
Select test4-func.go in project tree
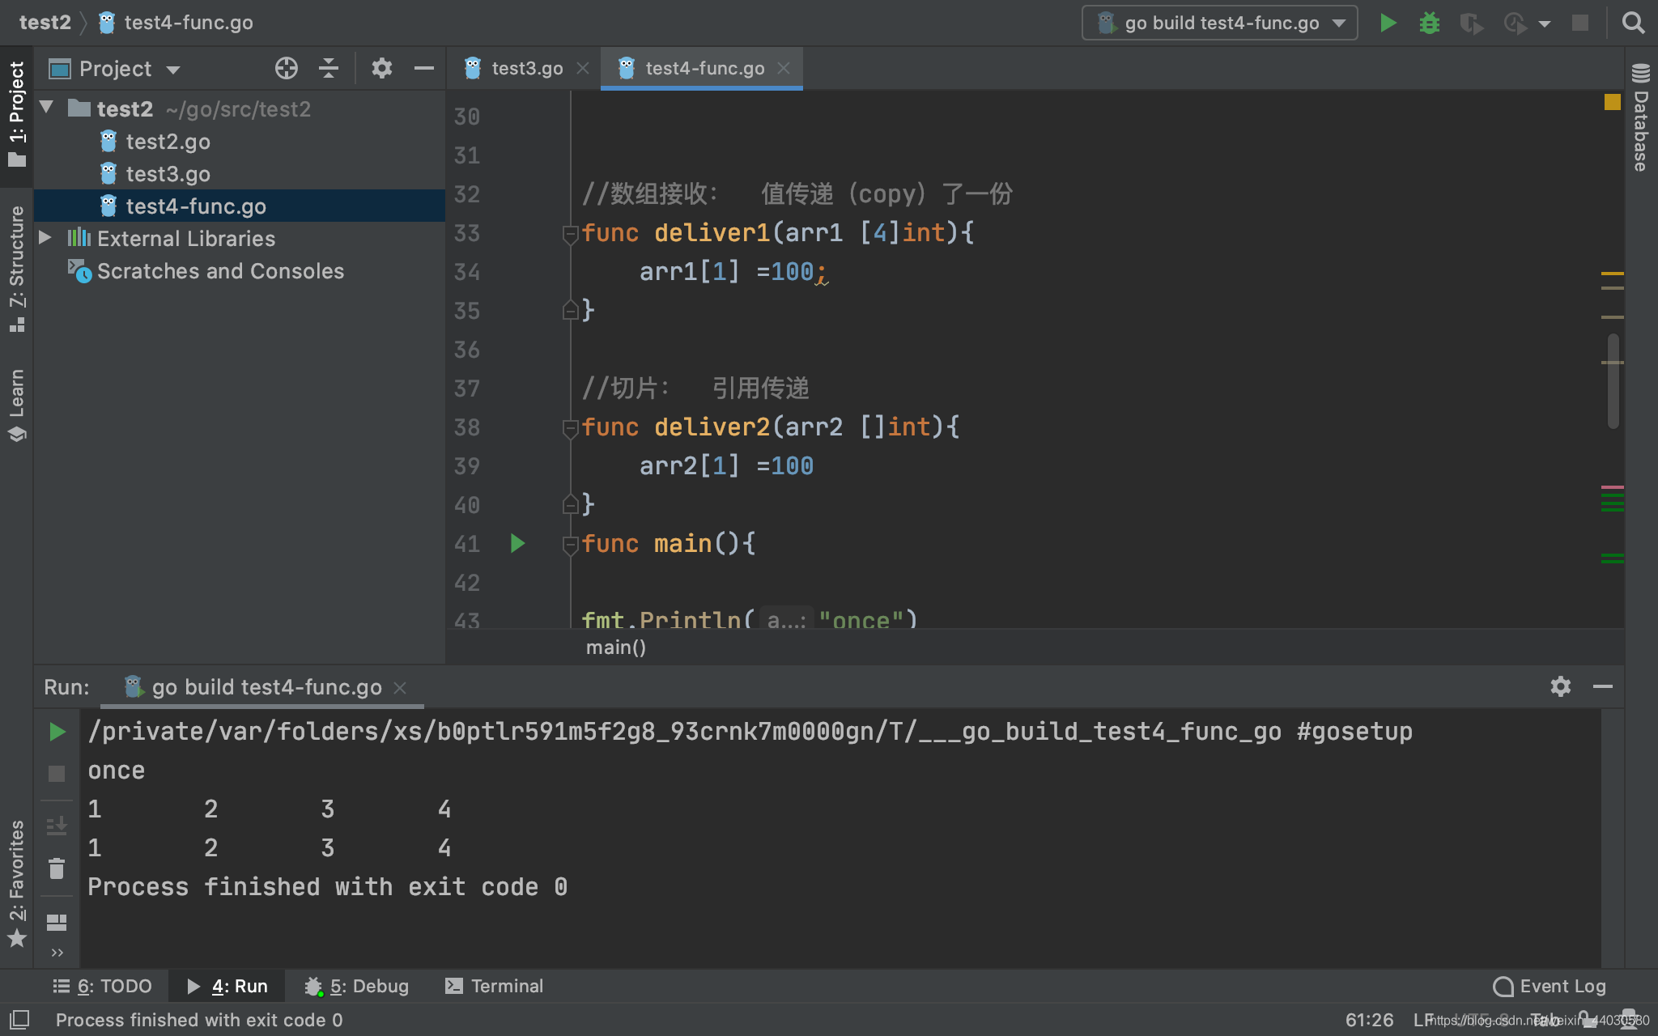tap(196, 206)
